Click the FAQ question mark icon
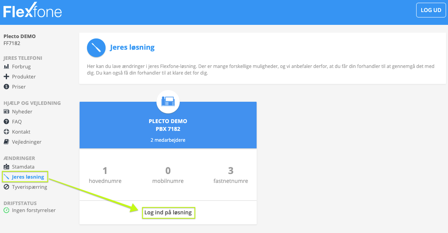This screenshot has height=233, width=448. tap(6, 122)
